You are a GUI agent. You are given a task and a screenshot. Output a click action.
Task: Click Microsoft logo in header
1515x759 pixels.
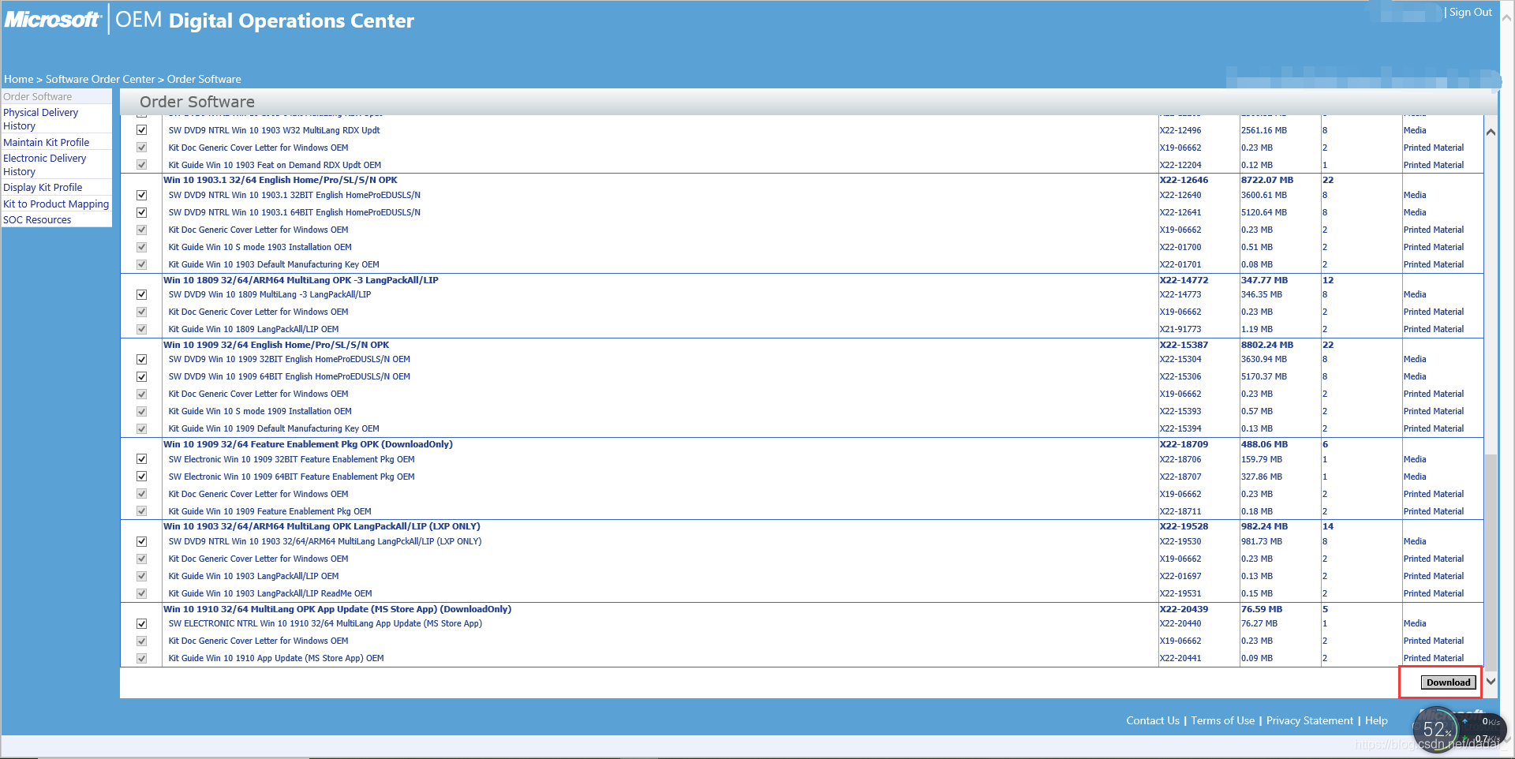(53, 20)
